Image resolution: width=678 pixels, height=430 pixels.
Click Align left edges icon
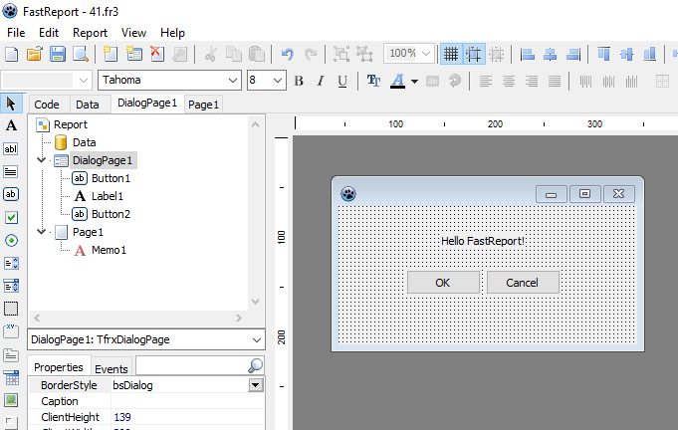(x=528, y=54)
